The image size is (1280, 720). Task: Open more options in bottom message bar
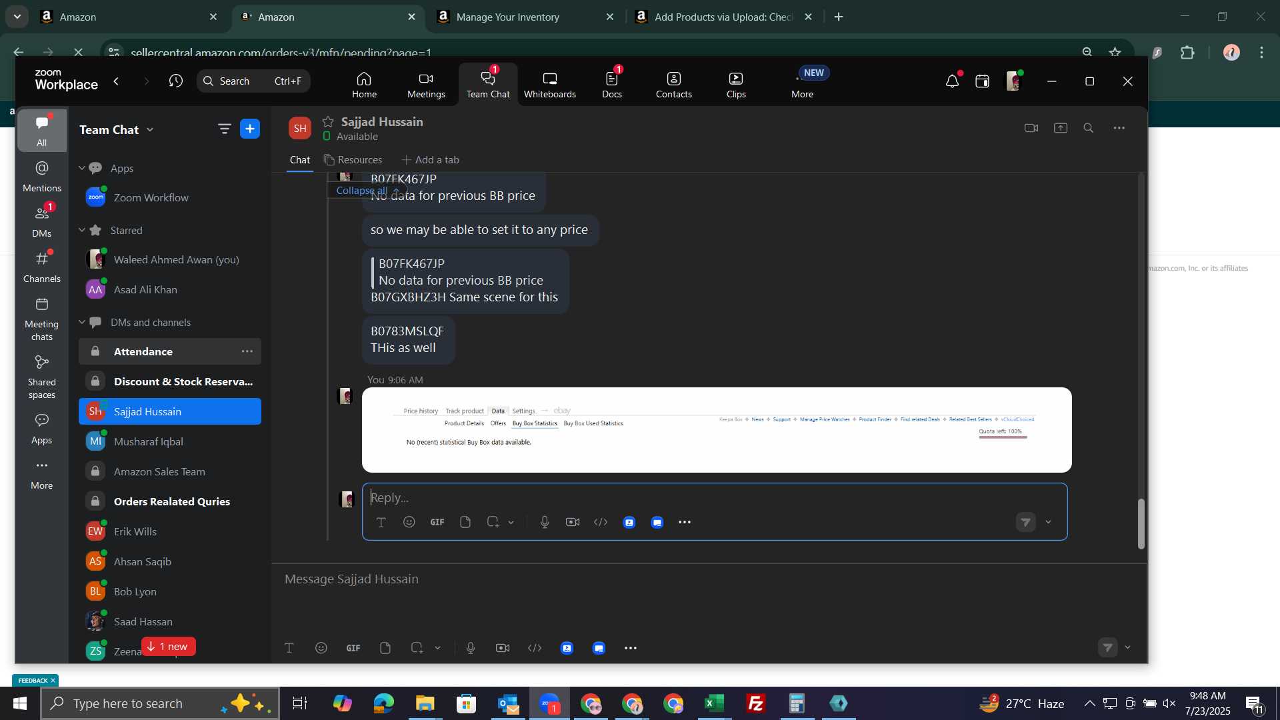[631, 648]
